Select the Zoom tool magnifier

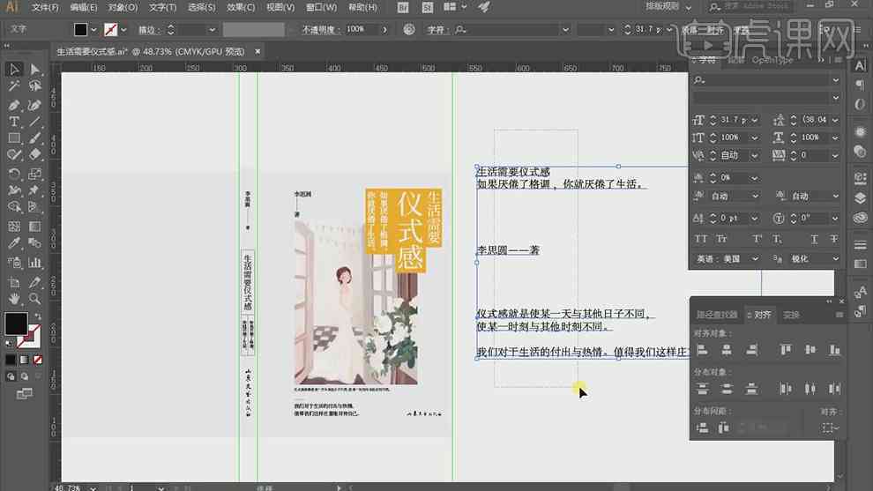coord(34,298)
